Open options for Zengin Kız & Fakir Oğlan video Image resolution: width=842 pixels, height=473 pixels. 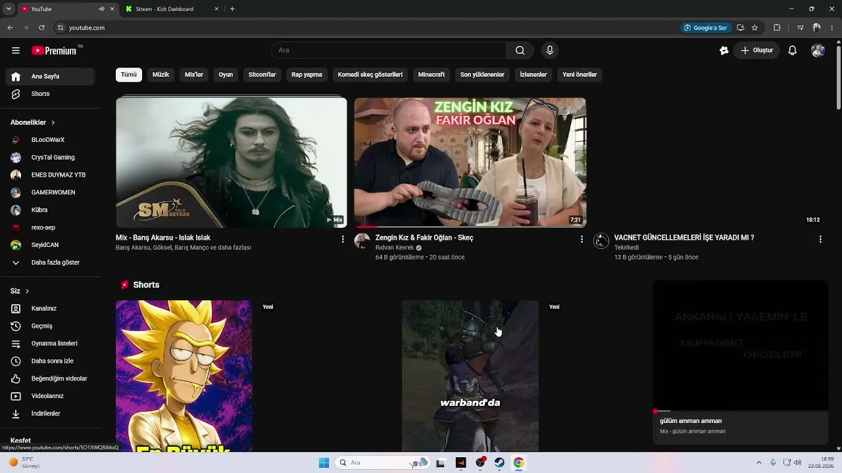[x=582, y=240]
